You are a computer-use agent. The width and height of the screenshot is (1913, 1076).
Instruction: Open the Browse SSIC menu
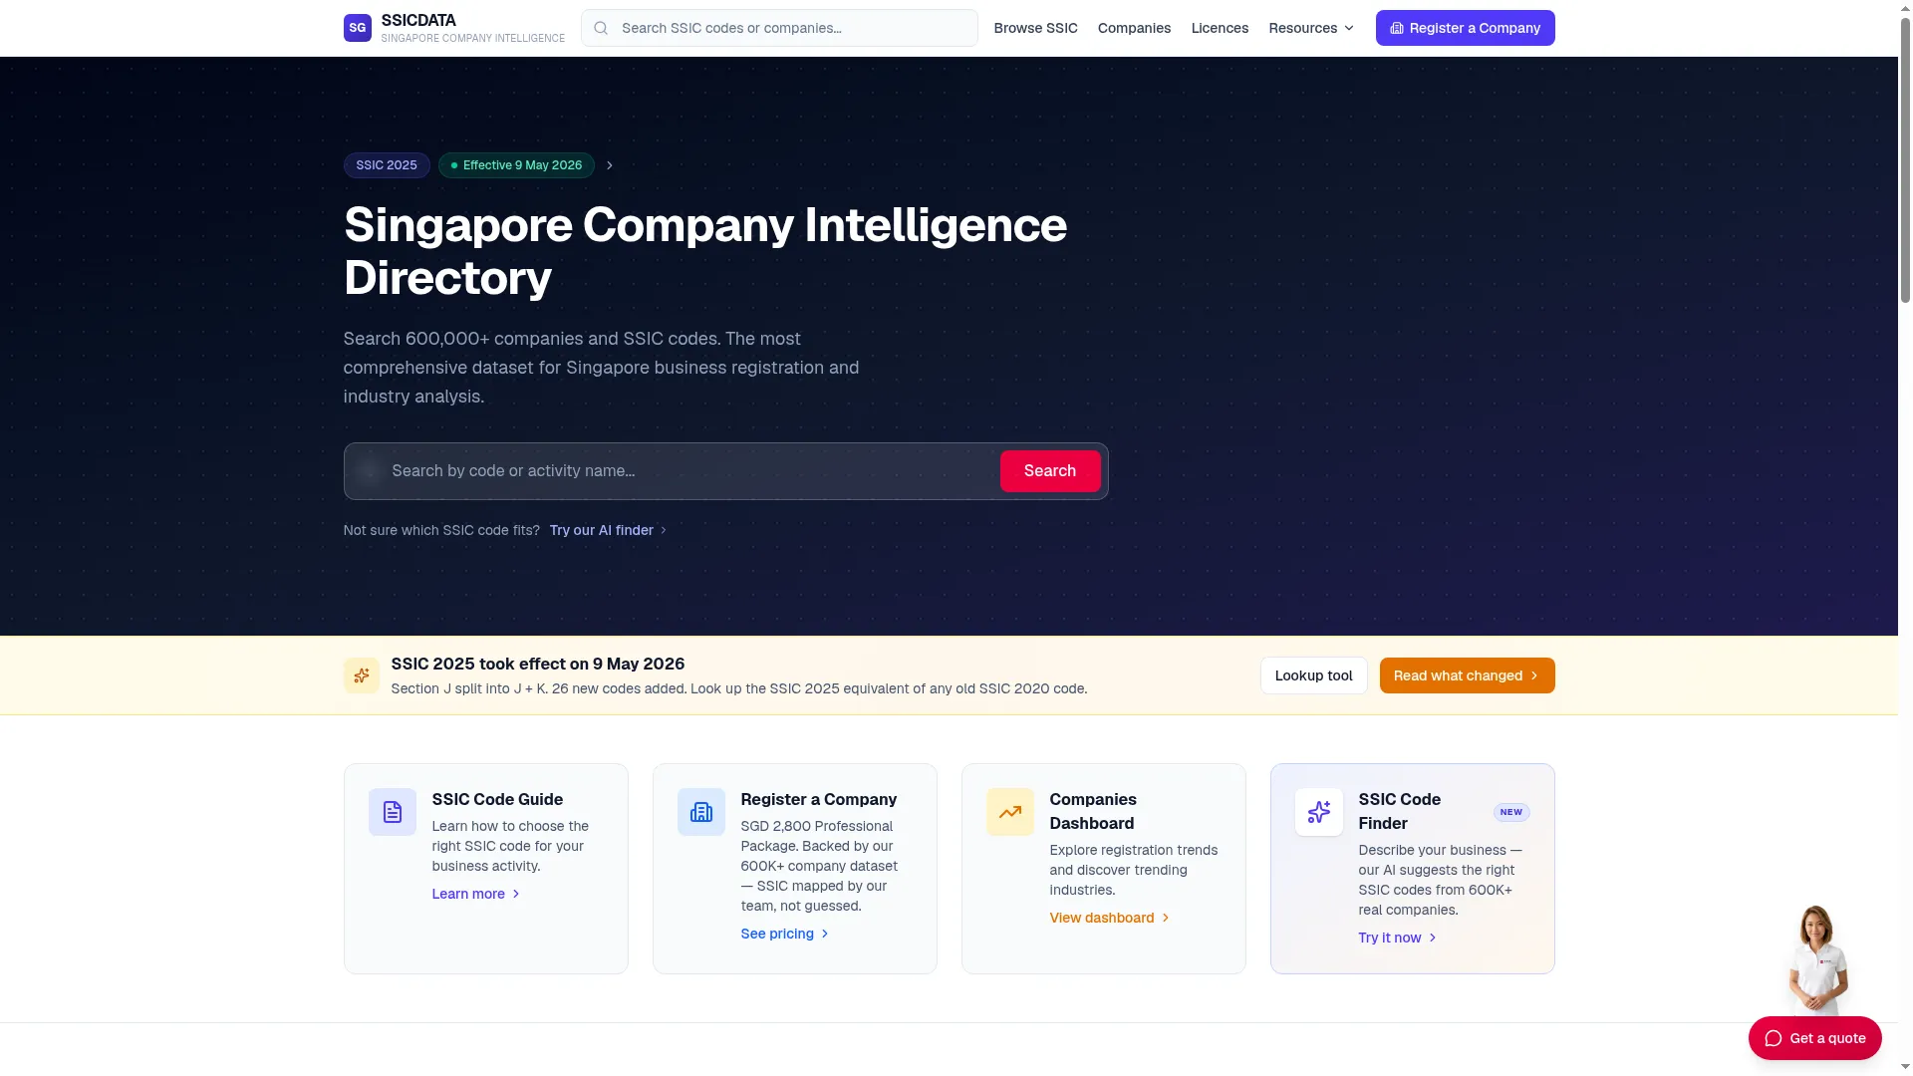(x=1035, y=28)
